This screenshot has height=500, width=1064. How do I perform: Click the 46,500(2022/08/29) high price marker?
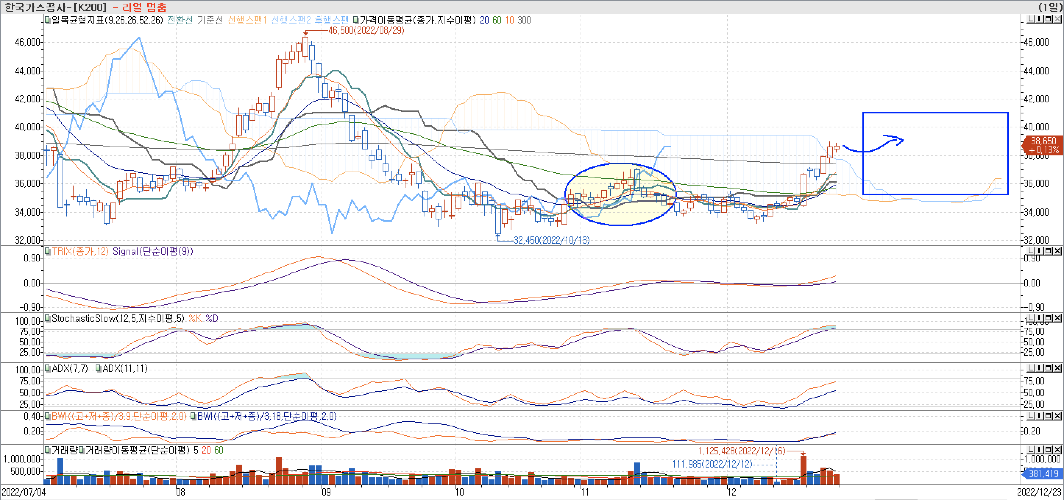(x=366, y=30)
